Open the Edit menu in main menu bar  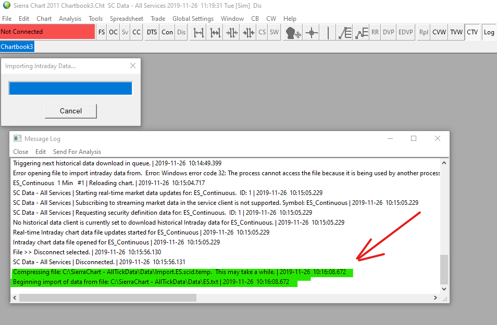(x=24, y=19)
